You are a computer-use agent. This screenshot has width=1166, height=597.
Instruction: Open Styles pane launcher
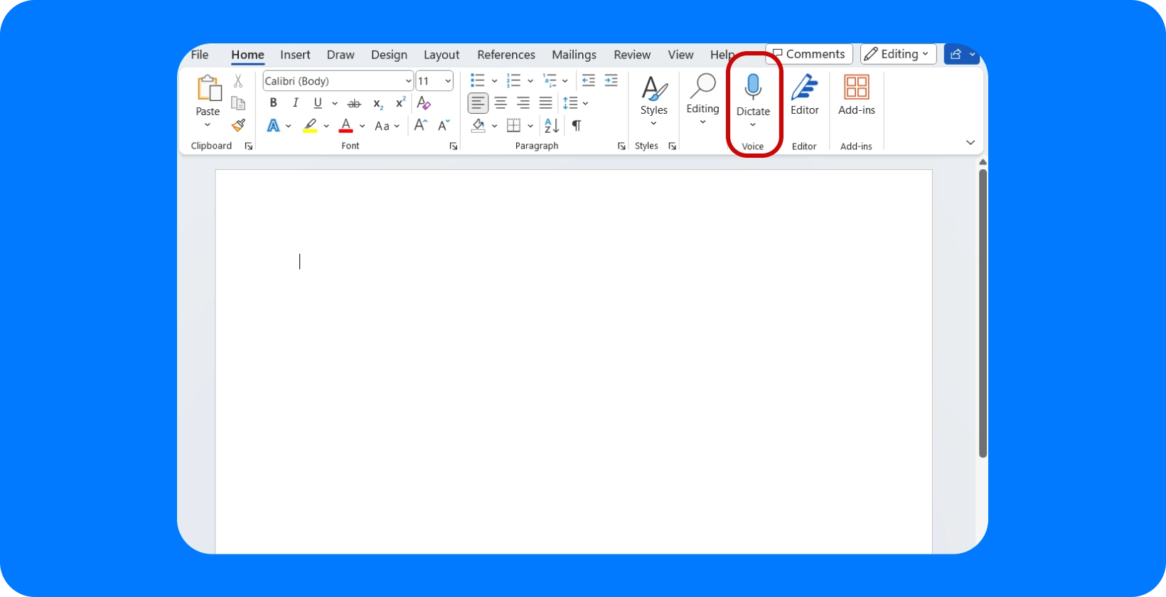point(672,146)
